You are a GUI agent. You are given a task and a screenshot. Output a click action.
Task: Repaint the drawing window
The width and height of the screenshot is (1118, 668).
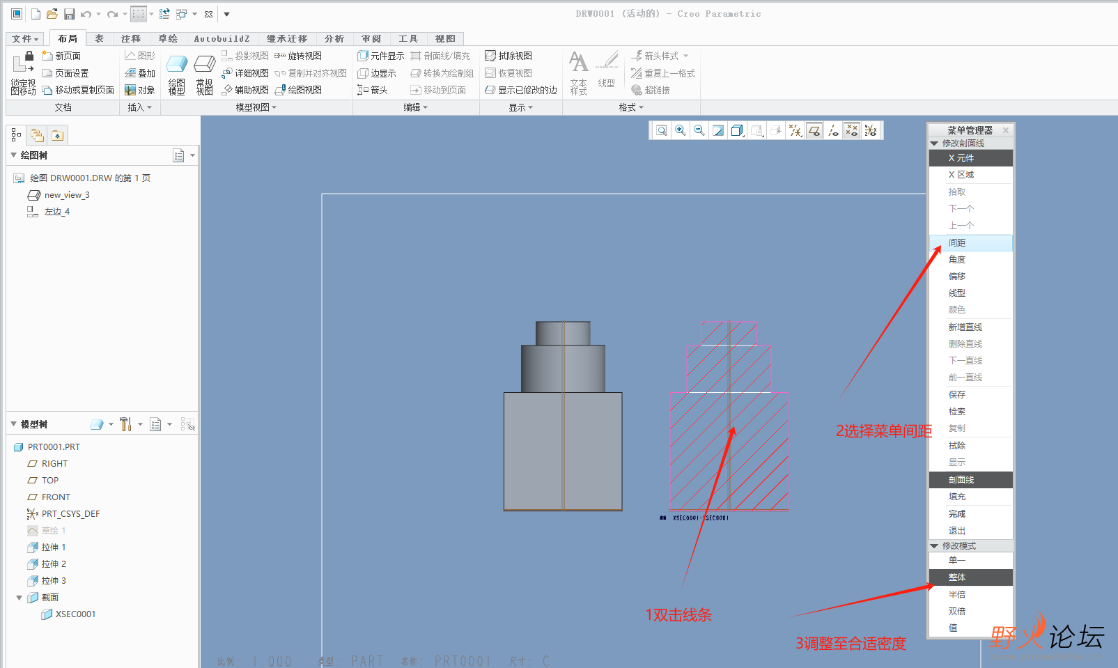tap(718, 130)
